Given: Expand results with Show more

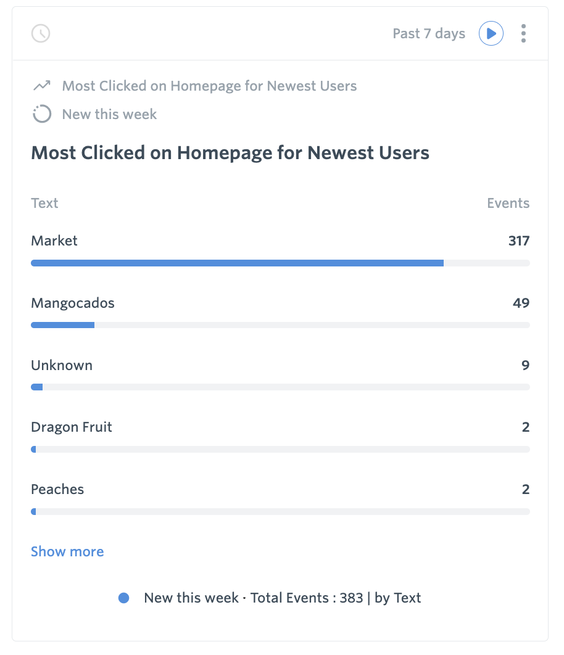Looking at the screenshot, I should point(67,551).
